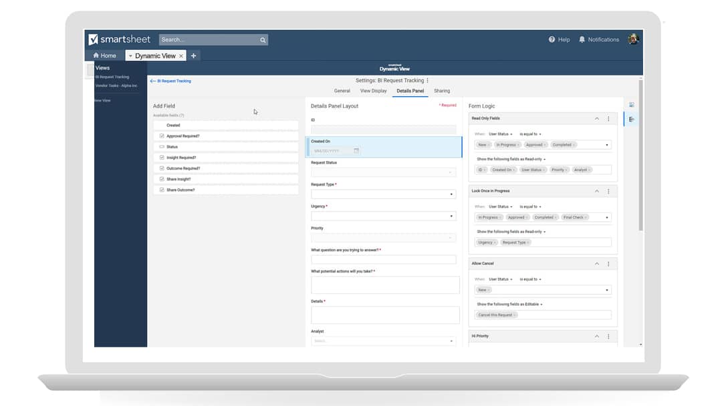Viewport: 722px width, 406px height.
Task: Remove Final Check tag from Lock rule
Action: click(x=586, y=218)
